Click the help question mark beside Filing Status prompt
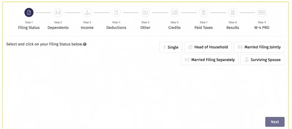Screen dimensions: 292x129 pyautogui.click(x=85, y=44)
